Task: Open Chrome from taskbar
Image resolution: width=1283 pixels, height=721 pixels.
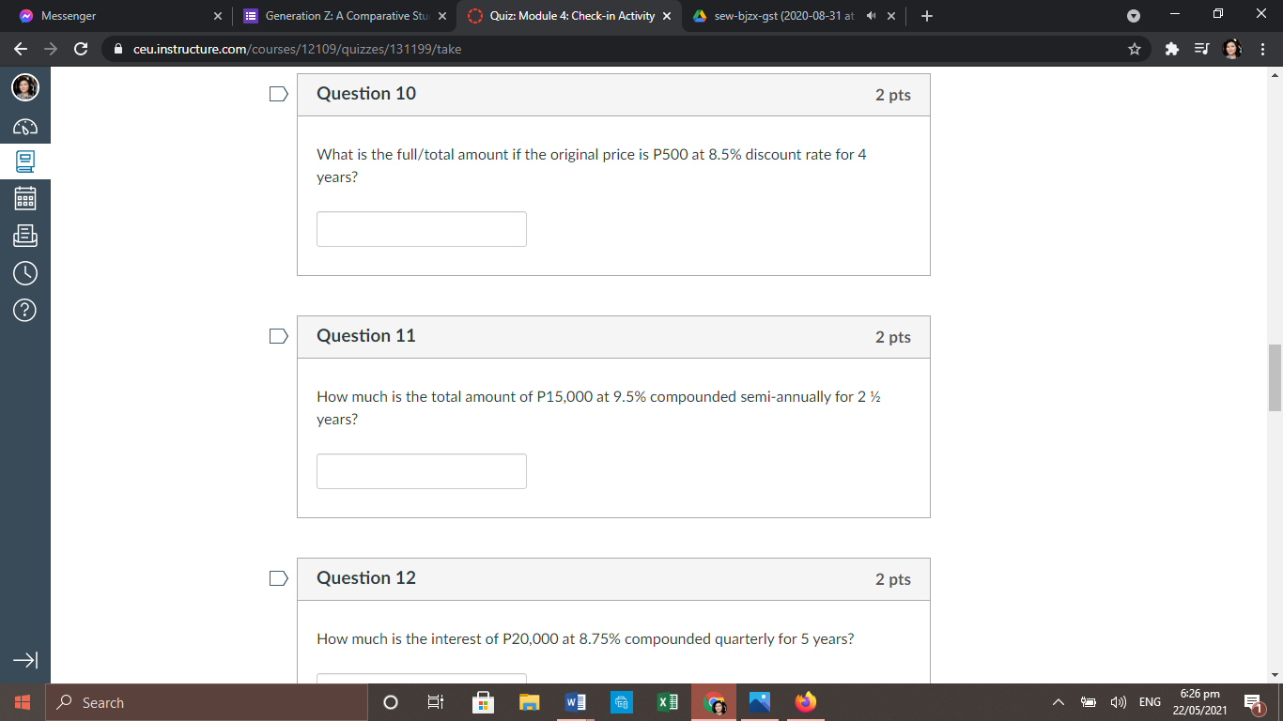Action: 714,702
